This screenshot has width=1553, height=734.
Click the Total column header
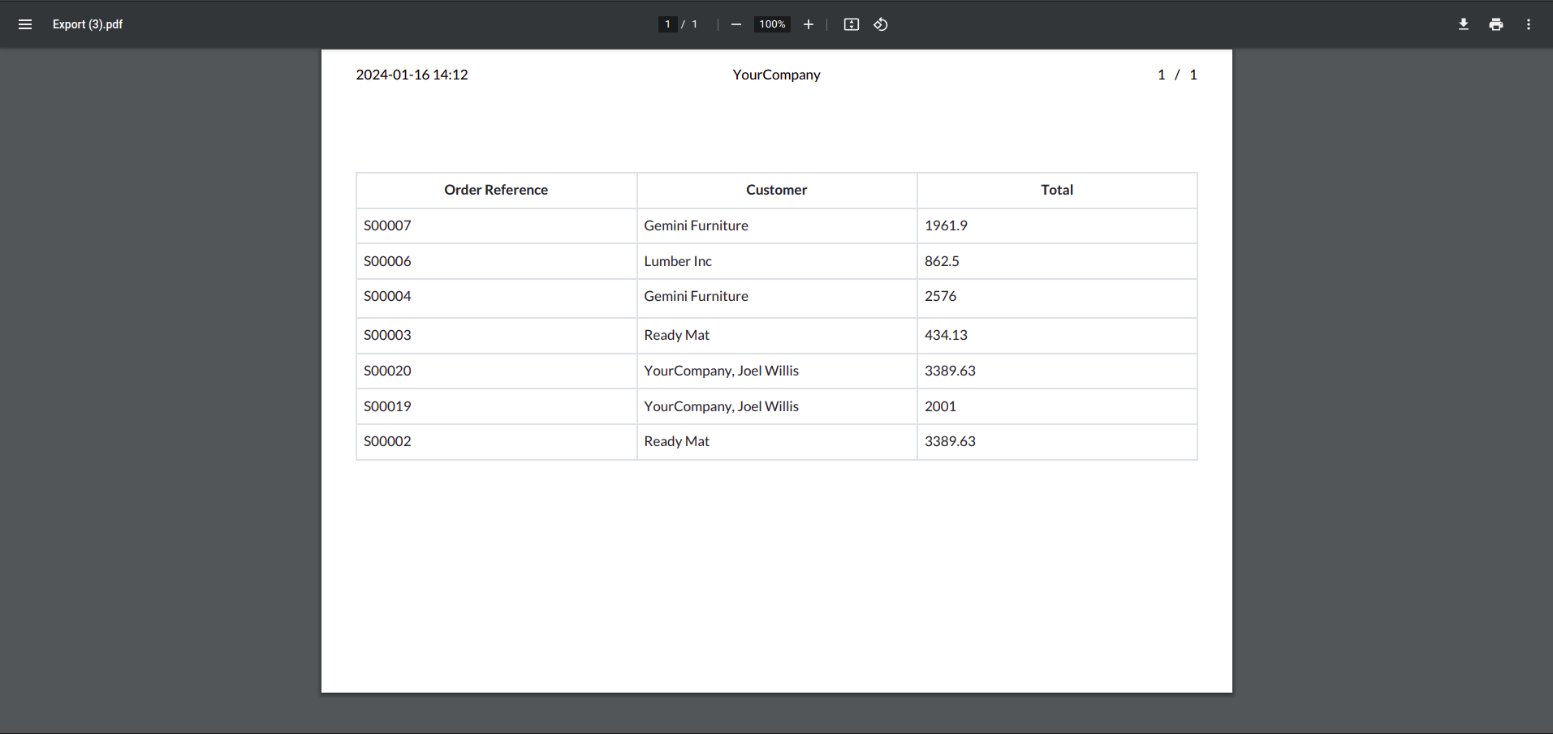tap(1057, 190)
